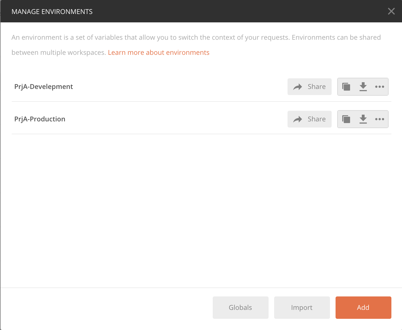Viewport: 402px width, 330px height.
Task: Download the PrjA-Develepment environment
Action: click(363, 87)
